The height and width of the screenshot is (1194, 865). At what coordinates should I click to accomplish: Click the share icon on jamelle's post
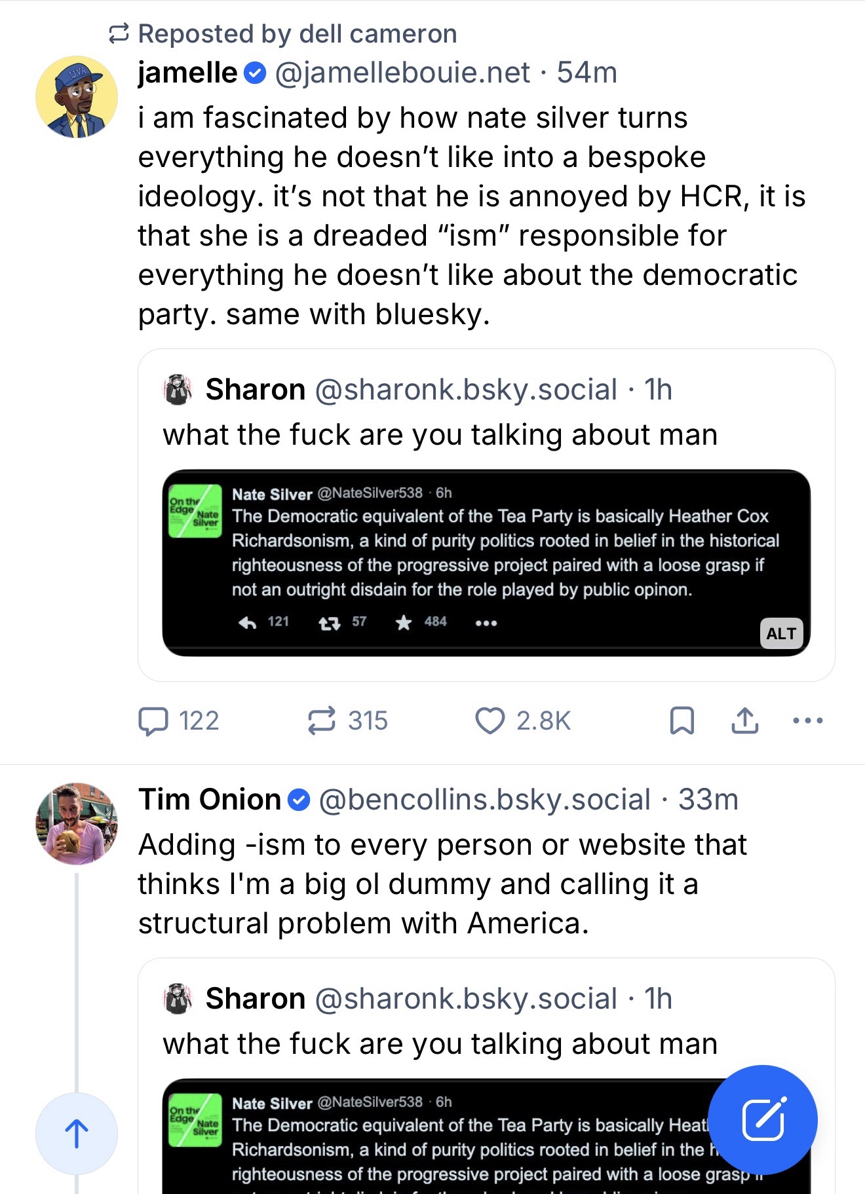744,720
